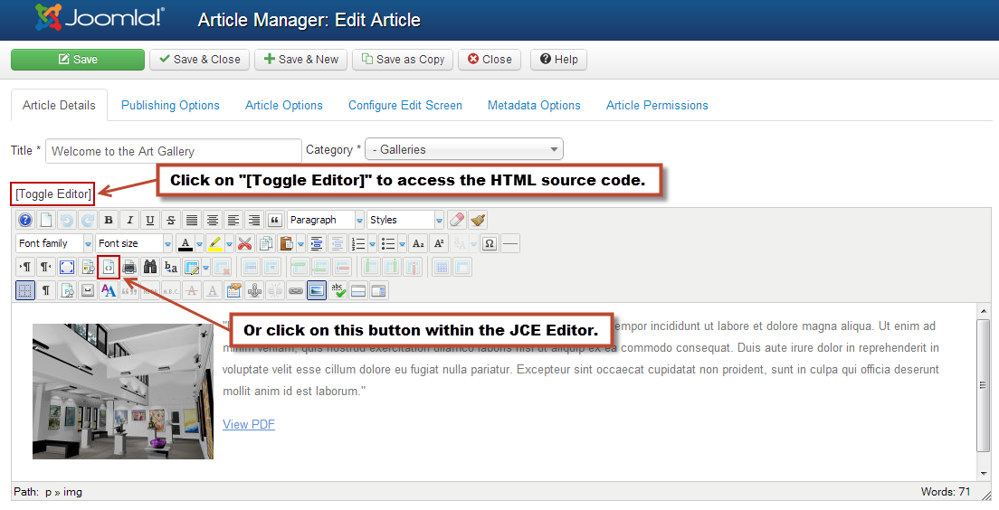Viewport: 999px width, 510px height.
Task: Set left-to-right text direction
Action: pos(25,267)
